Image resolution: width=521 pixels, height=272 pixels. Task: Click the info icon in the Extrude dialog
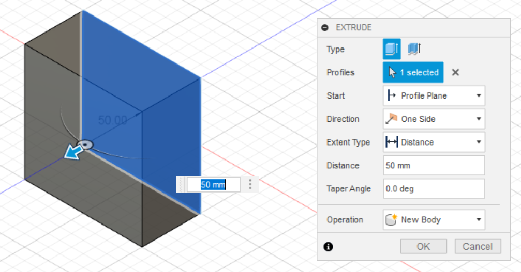point(329,247)
